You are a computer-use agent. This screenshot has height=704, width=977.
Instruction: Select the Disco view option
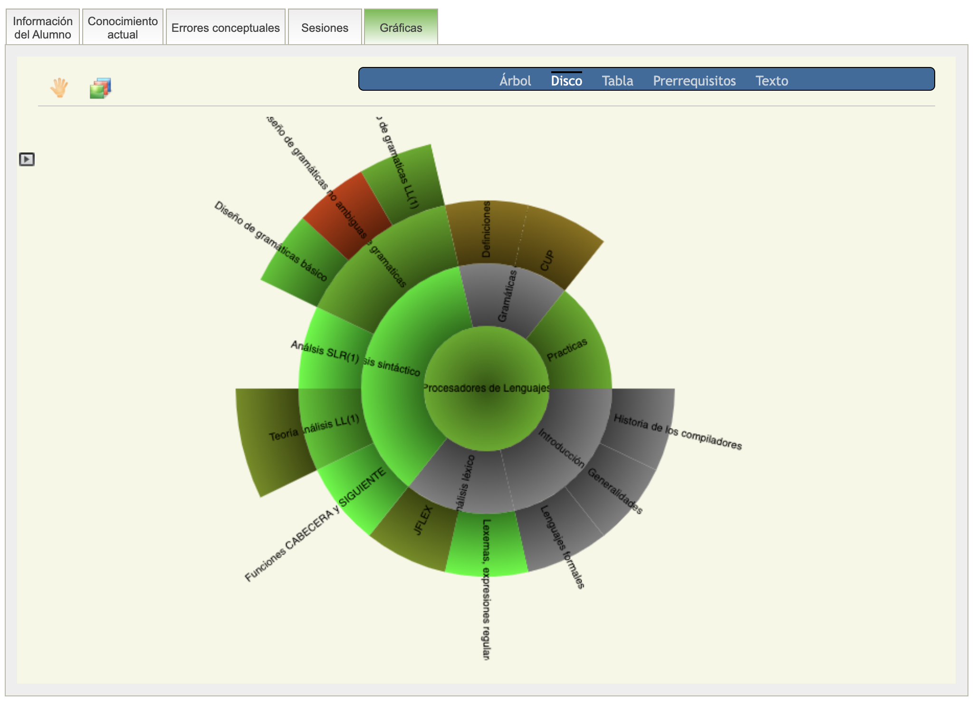[566, 81]
